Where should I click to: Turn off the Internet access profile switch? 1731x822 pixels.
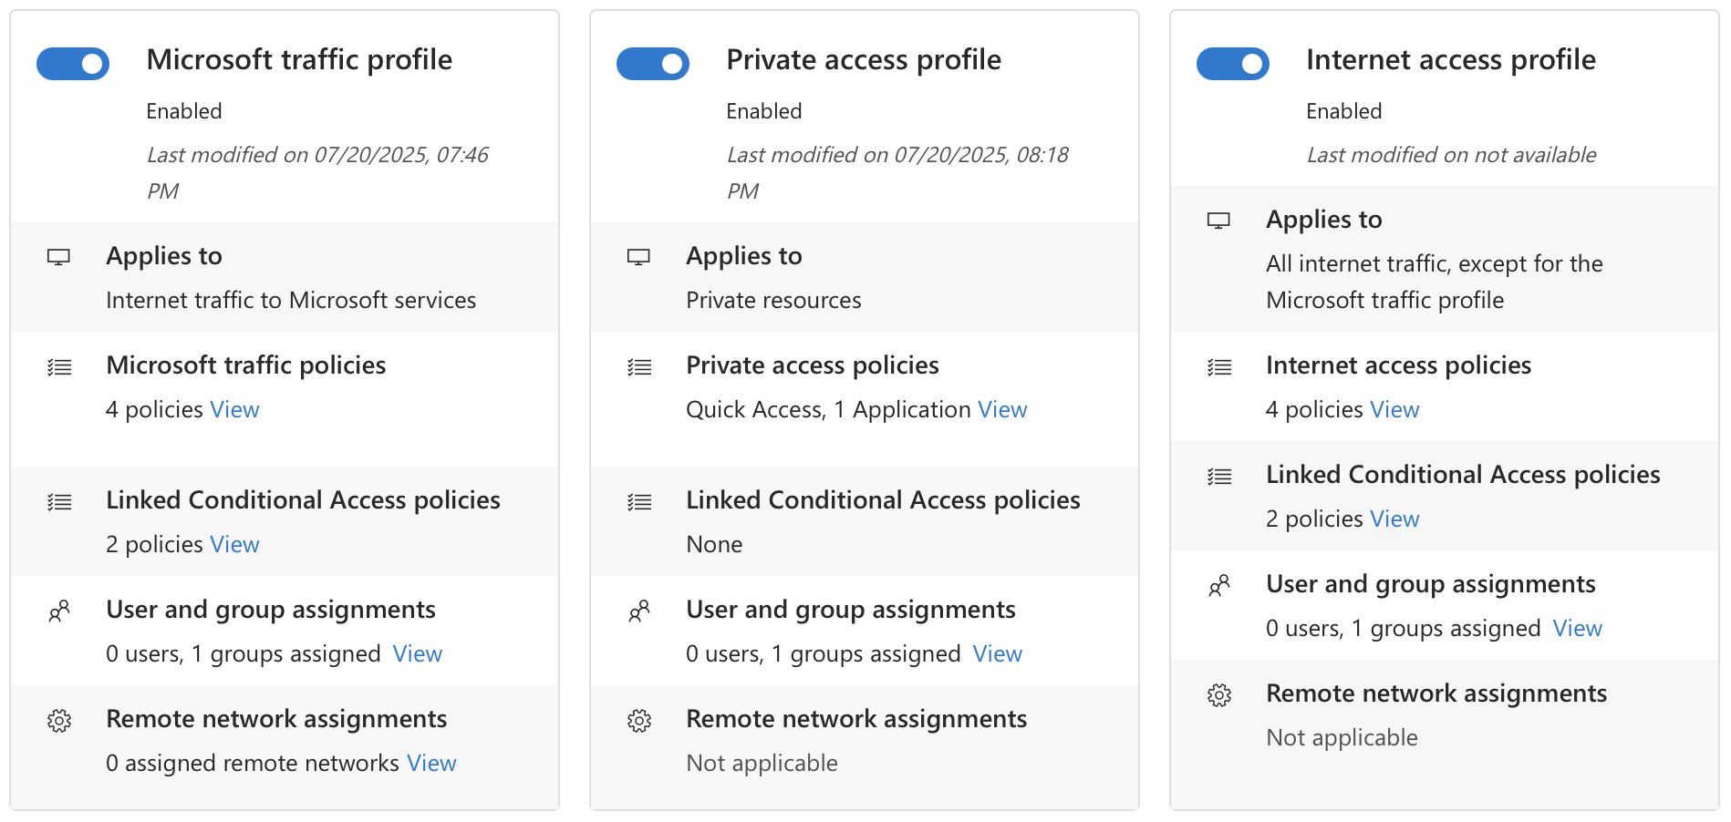coord(1233,64)
